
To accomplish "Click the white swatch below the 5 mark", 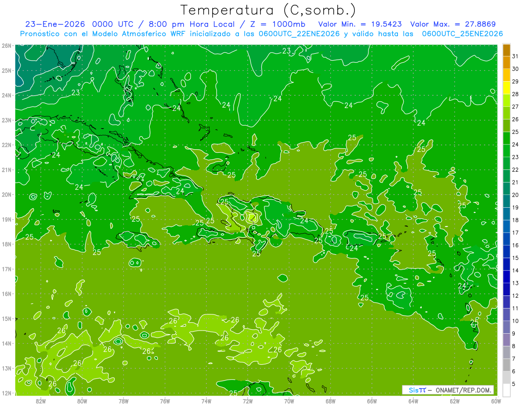I will point(506,389).
